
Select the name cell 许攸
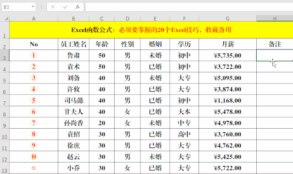click(74, 89)
